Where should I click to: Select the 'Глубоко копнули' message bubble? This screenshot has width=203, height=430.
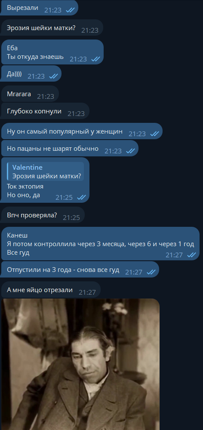point(45,111)
